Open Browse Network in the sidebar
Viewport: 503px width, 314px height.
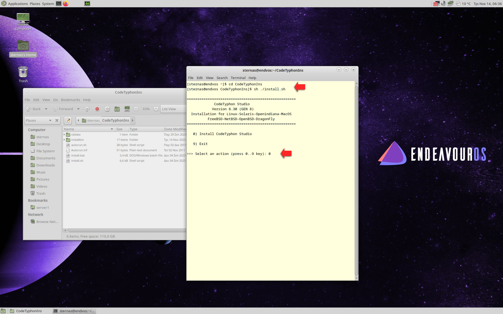point(47,222)
